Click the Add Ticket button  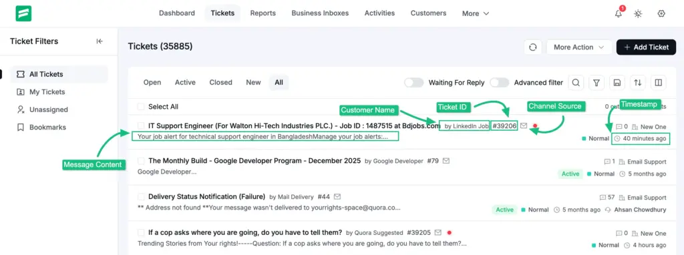click(x=646, y=47)
